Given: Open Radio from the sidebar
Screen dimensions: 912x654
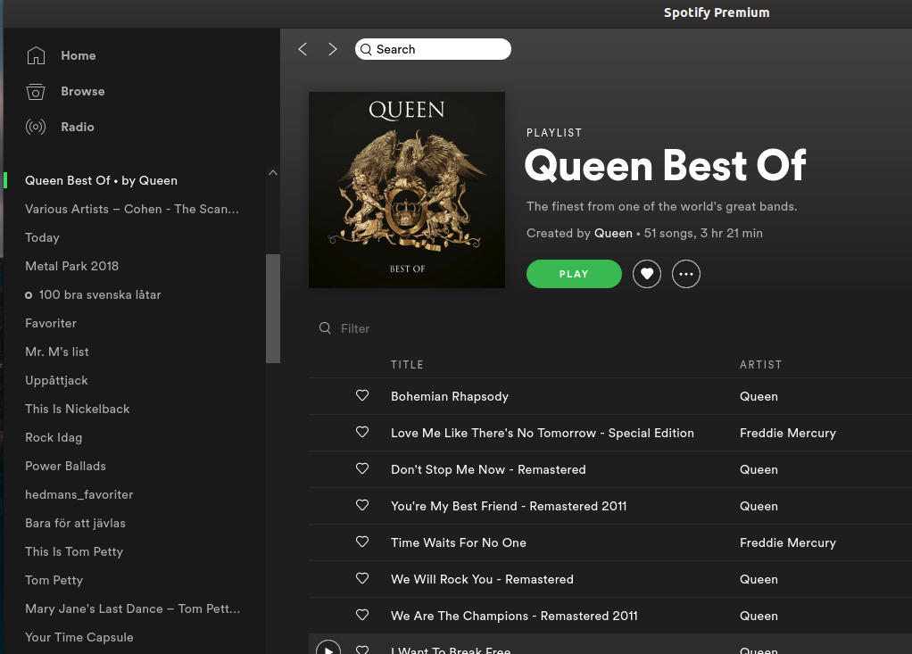Looking at the screenshot, I should (x=78, y=127).
